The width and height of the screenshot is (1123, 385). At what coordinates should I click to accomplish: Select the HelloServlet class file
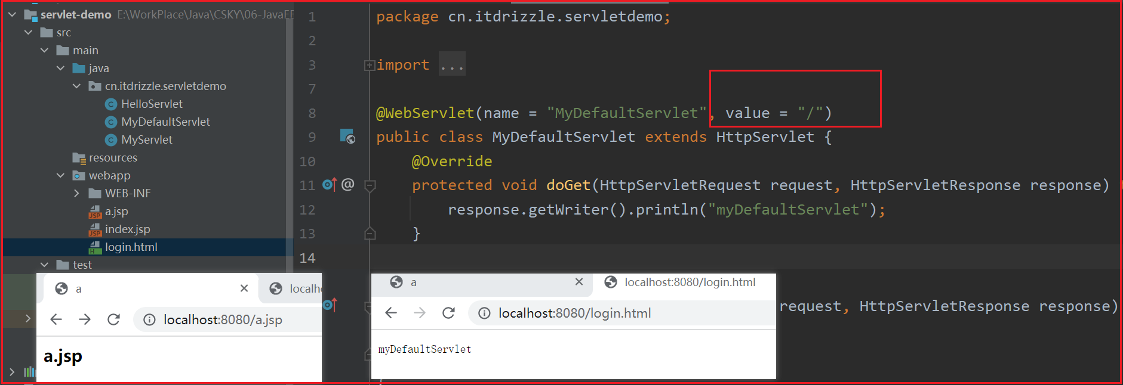click(152, 104)
